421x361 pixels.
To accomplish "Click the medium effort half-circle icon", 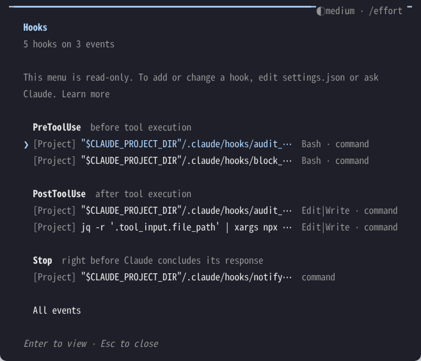I will pos(321,12).
